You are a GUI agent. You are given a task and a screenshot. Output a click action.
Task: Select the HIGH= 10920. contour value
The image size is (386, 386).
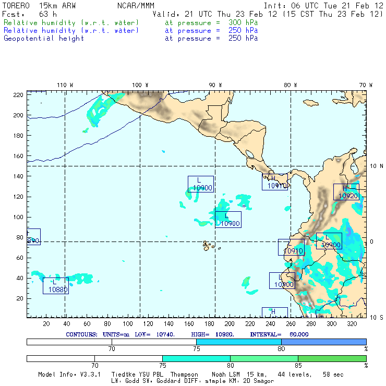212,334
